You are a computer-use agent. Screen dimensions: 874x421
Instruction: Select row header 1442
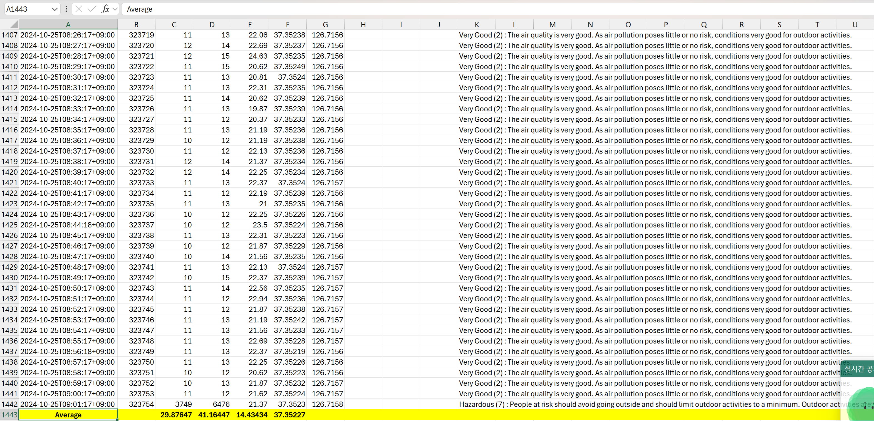(x=9, y=404)
